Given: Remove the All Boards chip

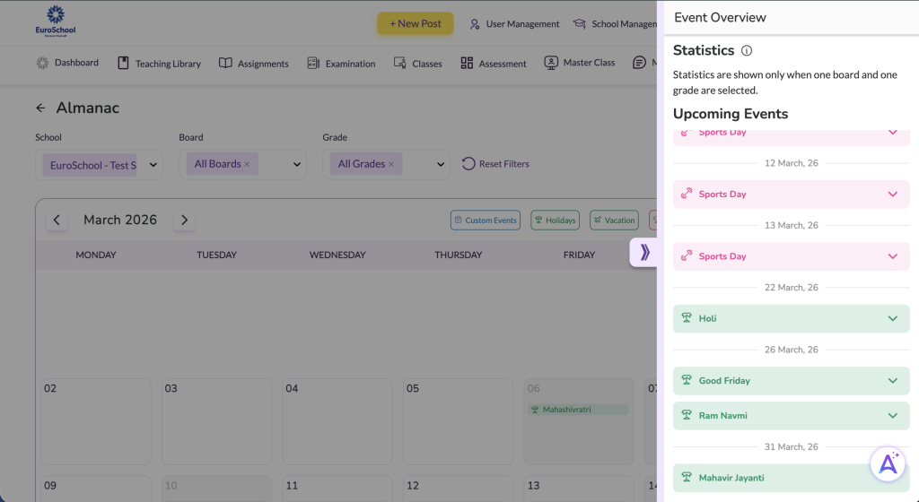Looking at the screenshot, I should (x=247, y=165).
